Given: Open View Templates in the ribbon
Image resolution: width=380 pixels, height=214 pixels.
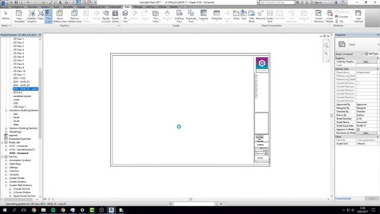Looking at the screenshot, I should (19, 16).
